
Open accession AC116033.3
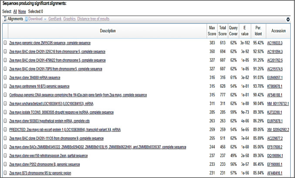pyautogui.click(x=278, y=43)
